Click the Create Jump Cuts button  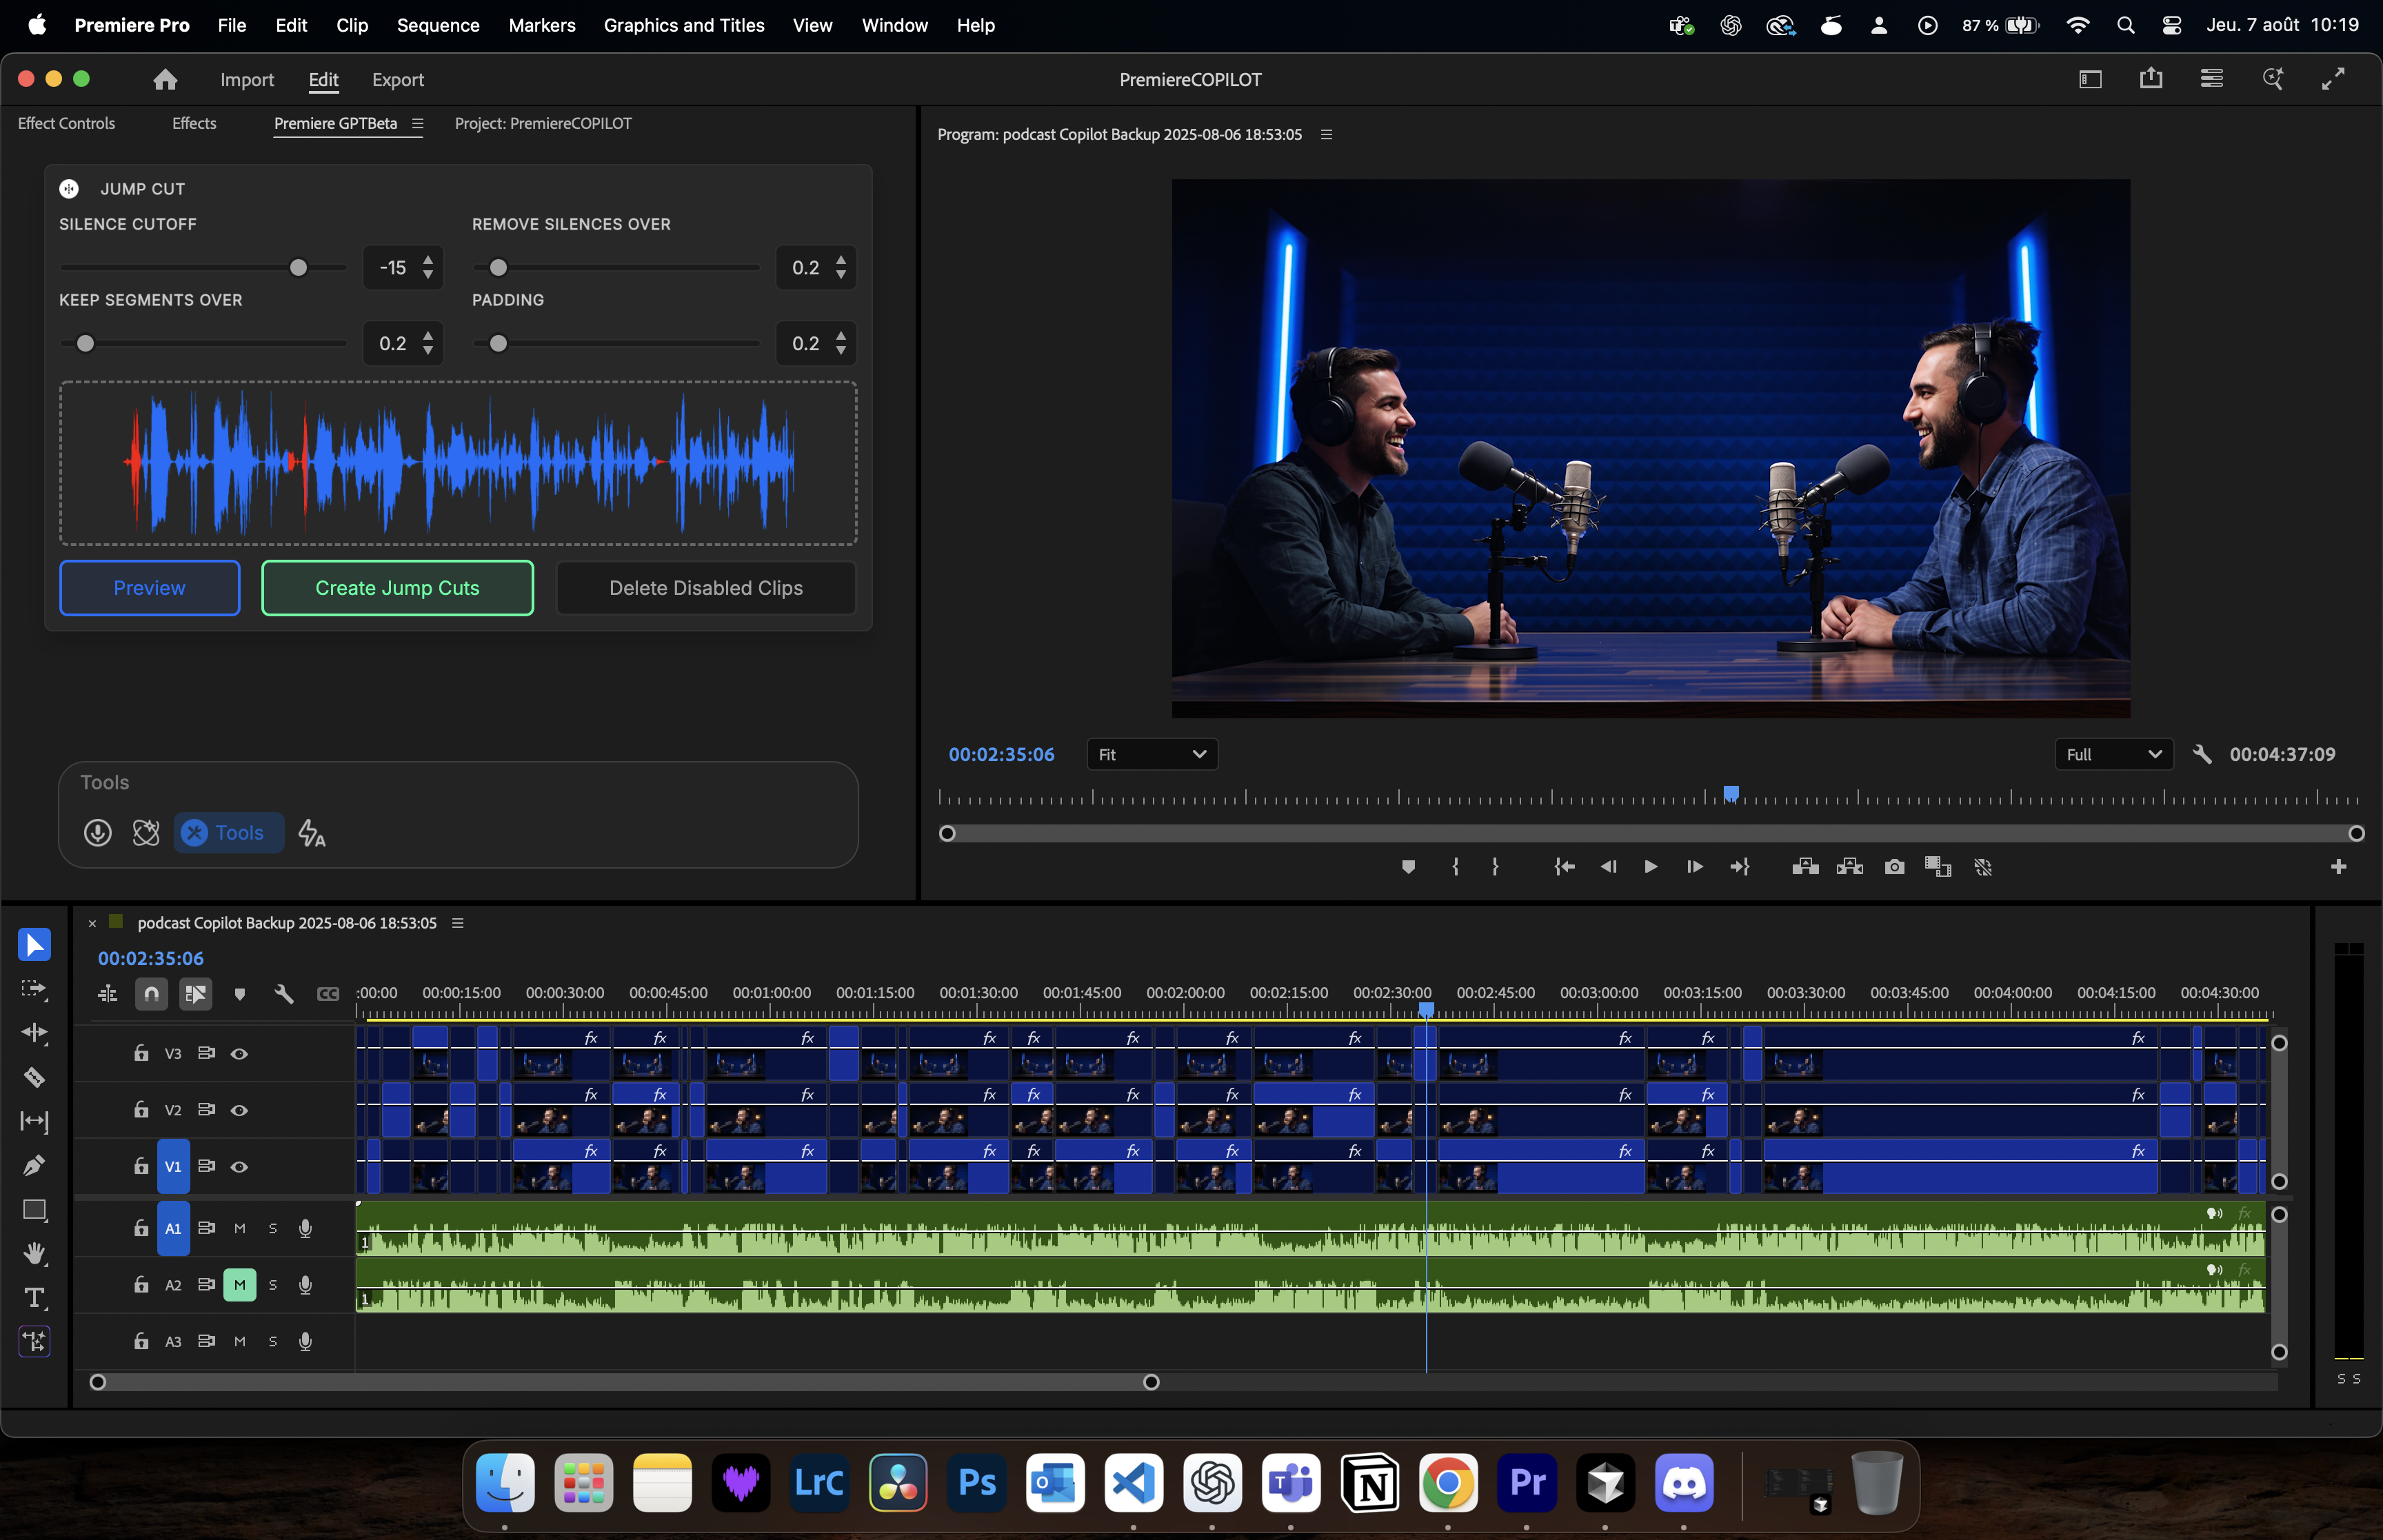[x=397, y=588]
